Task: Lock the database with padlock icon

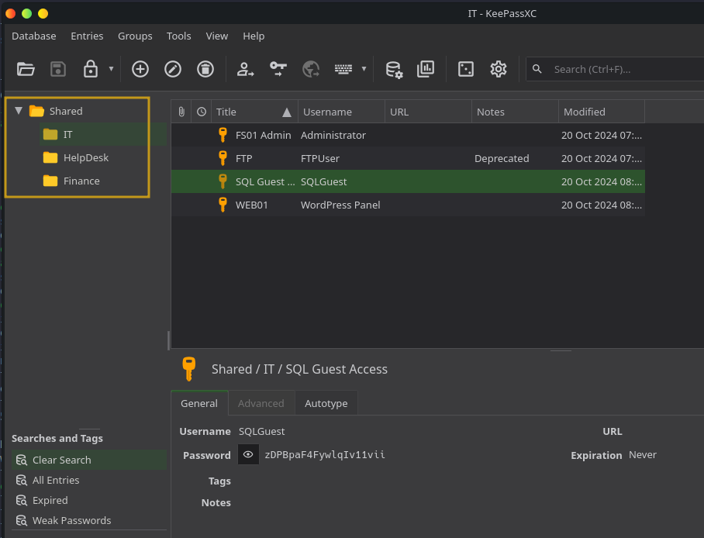Action: [90, 69]
